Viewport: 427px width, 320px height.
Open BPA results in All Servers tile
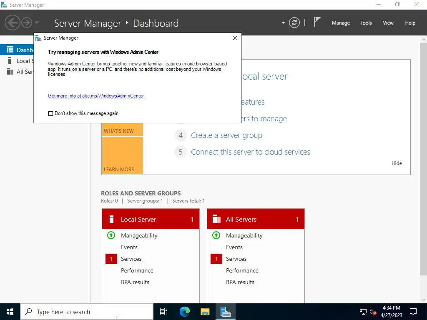(240, 282)
